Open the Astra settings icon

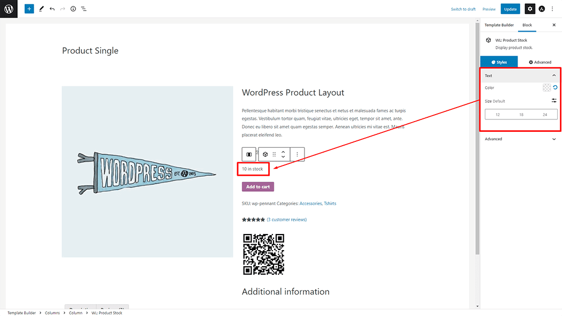click(542, 9)
